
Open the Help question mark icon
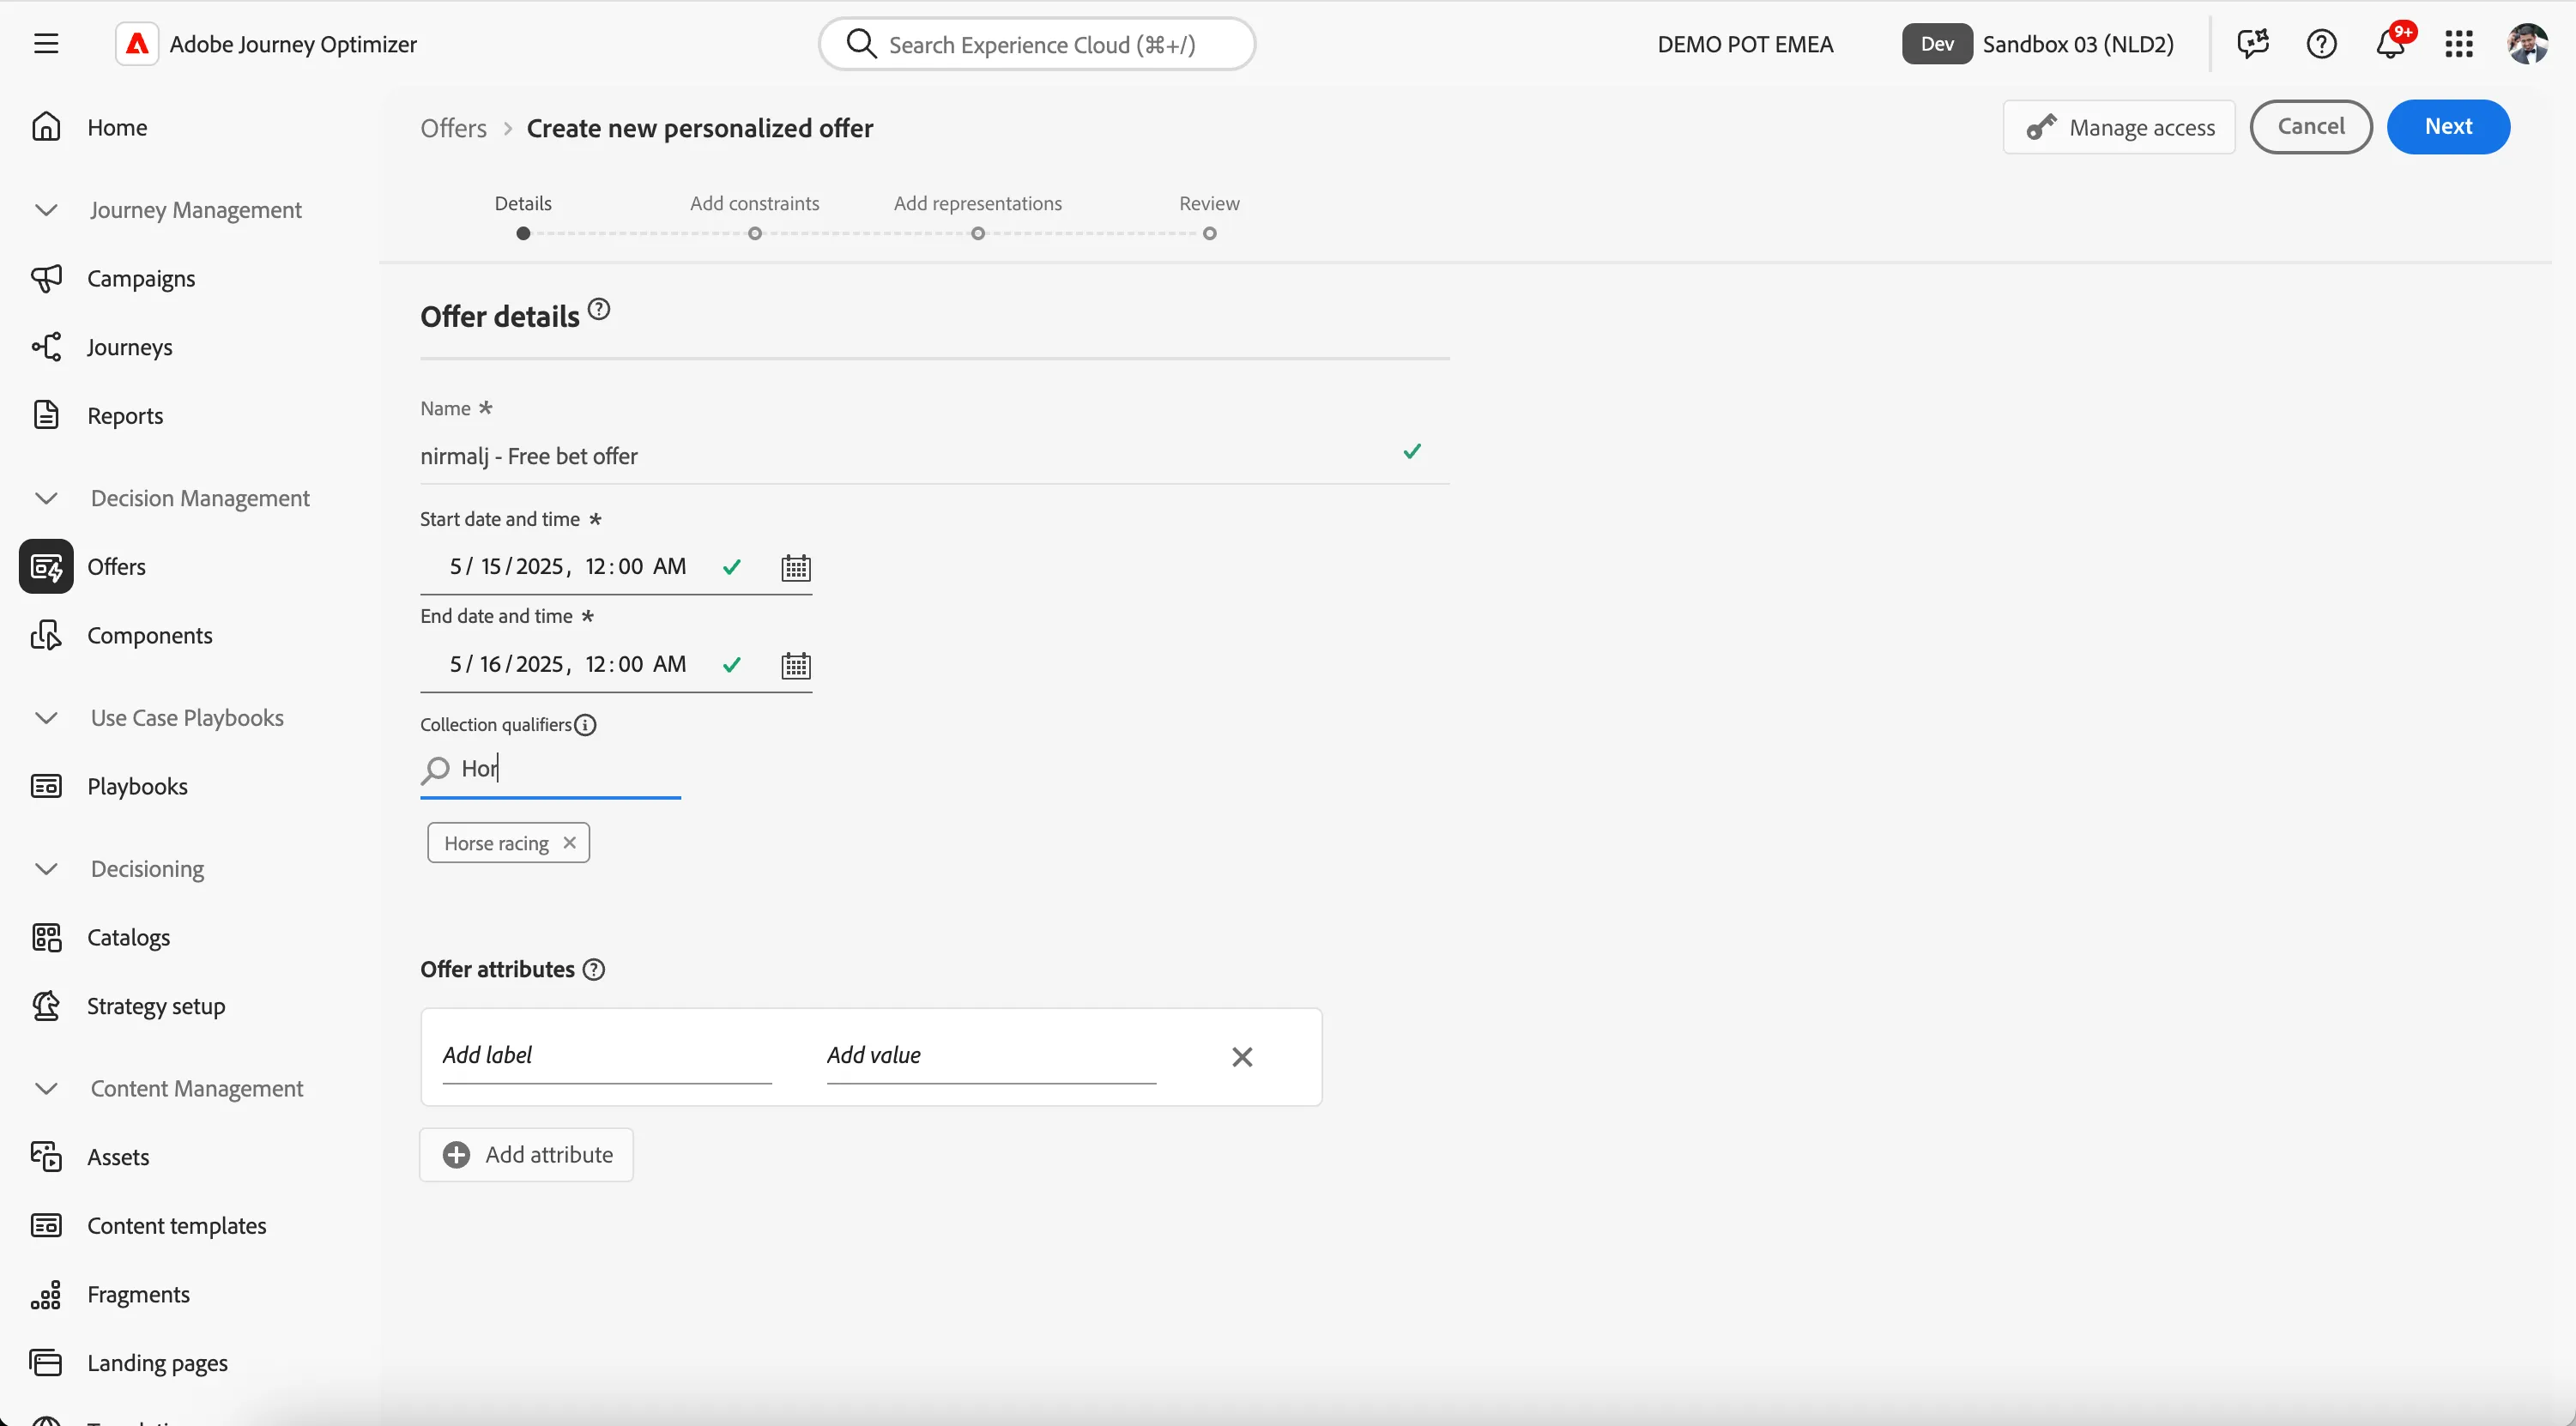click(x=2322, y=44)
